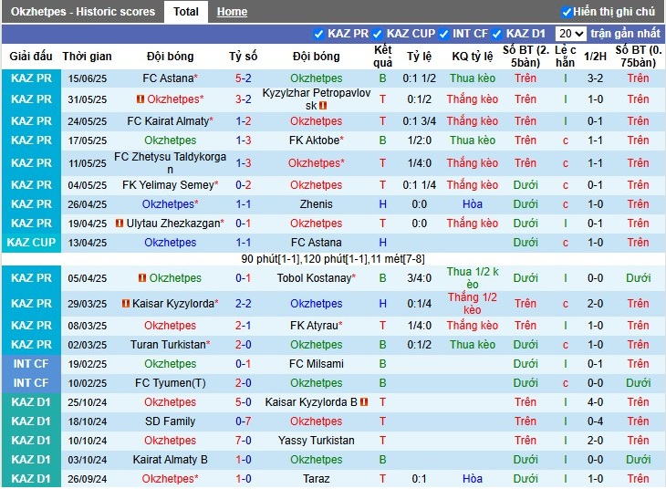Click the KAZ CUP league label
The height and width of the screenshot is (489, 666).
31,242
